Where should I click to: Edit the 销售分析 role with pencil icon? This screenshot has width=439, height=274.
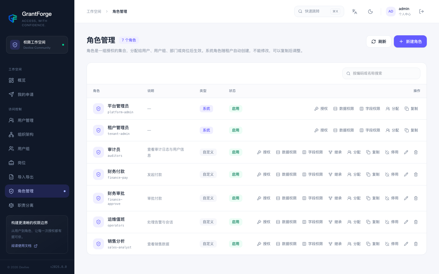tap(406, 244)
